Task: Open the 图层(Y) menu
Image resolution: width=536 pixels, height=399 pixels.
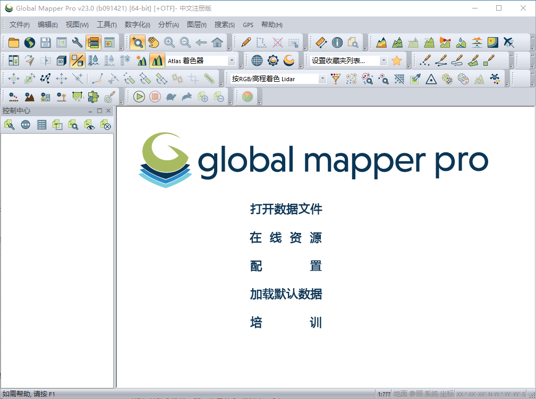Action: [197, 24]
